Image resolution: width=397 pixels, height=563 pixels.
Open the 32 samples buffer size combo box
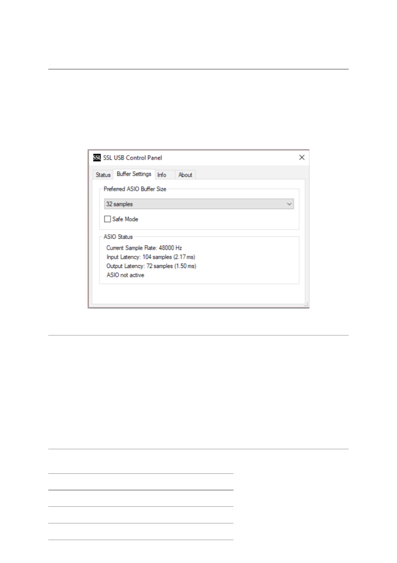[x=199, y=204]
